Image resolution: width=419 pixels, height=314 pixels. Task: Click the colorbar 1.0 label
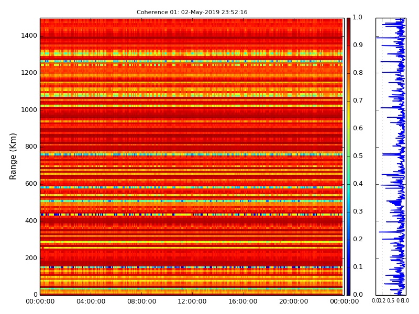[358, 17]
